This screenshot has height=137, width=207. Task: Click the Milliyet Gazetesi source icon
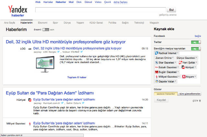[x=157, y=77]
